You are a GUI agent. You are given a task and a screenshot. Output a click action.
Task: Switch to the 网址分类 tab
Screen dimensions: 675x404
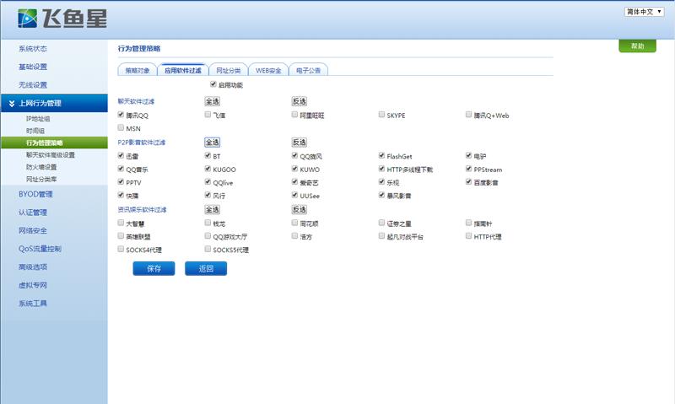pos(228,71)
